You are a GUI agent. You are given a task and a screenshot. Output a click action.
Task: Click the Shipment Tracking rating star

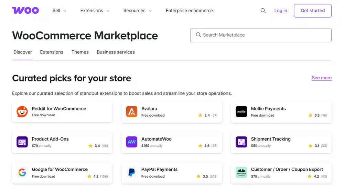pos(310,146)
